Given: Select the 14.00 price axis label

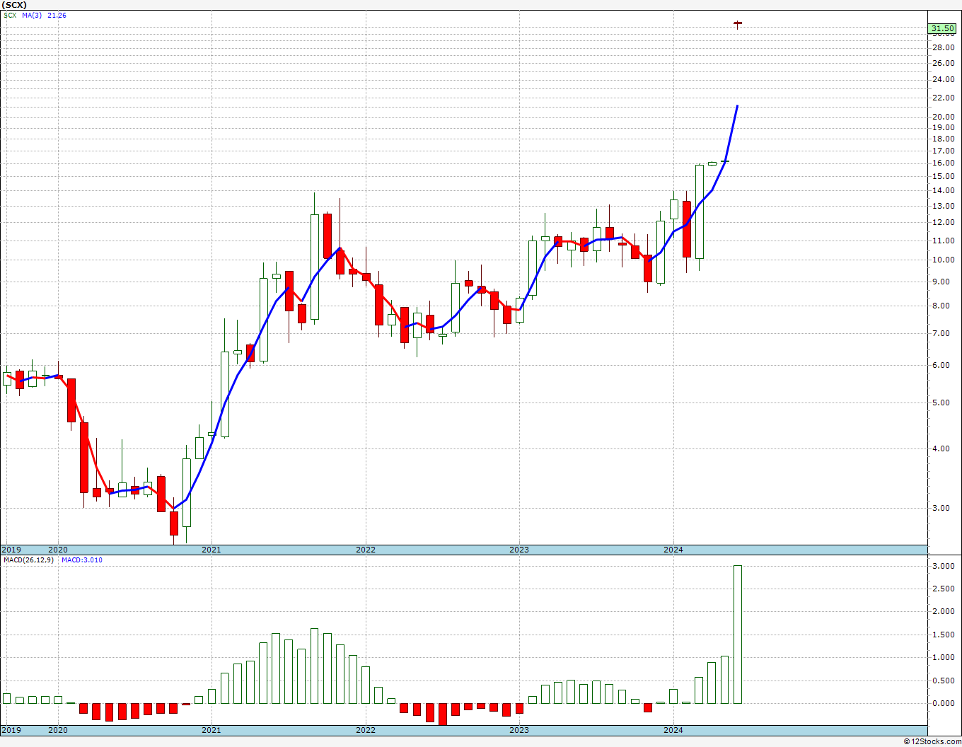Looking at the screenshot, I should (x=943, y=191).
